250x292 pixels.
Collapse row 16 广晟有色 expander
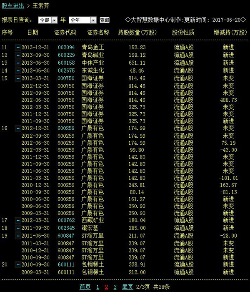pyautogui.click(x=18, y=128)
